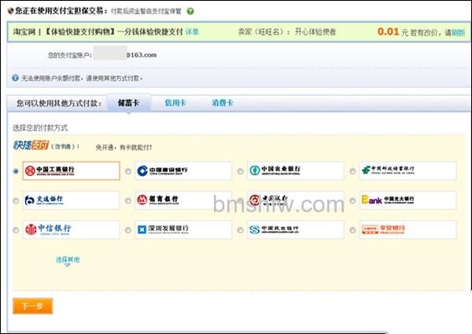The image size is (472, 334).
Task: Select the radio button for 中国光大银行
Action: coord(352,200)
